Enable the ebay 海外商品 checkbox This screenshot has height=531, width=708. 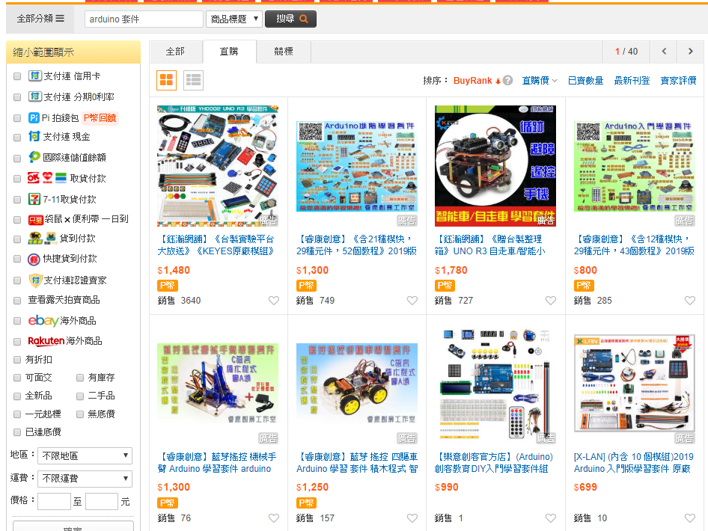tap(17, 321)
